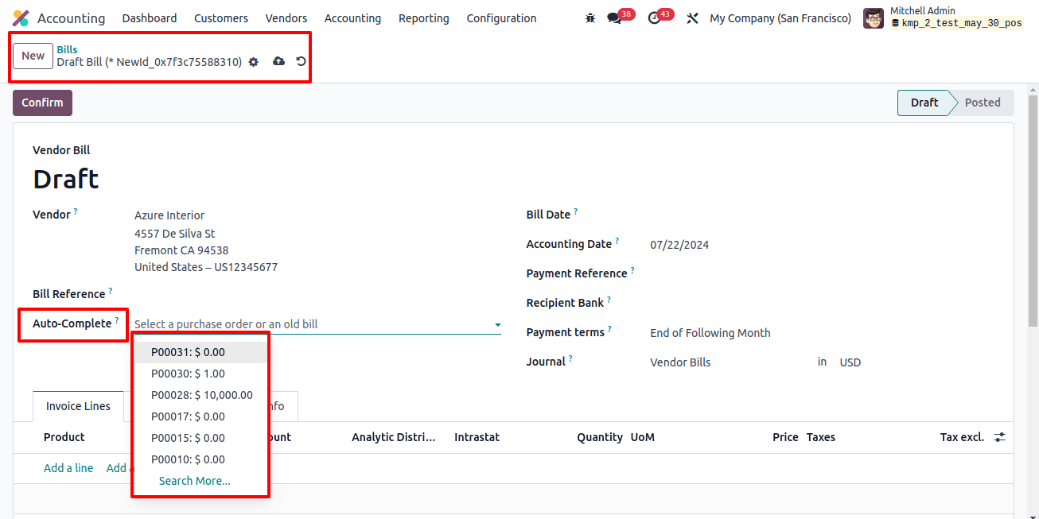Open the Accounting app home icon
The height and width of the screenshot is (519, 1039).
tap(21, 18)
